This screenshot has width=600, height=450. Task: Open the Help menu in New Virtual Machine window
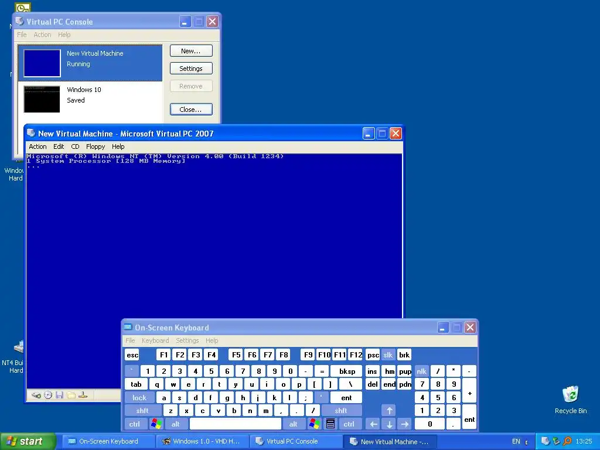118,146
